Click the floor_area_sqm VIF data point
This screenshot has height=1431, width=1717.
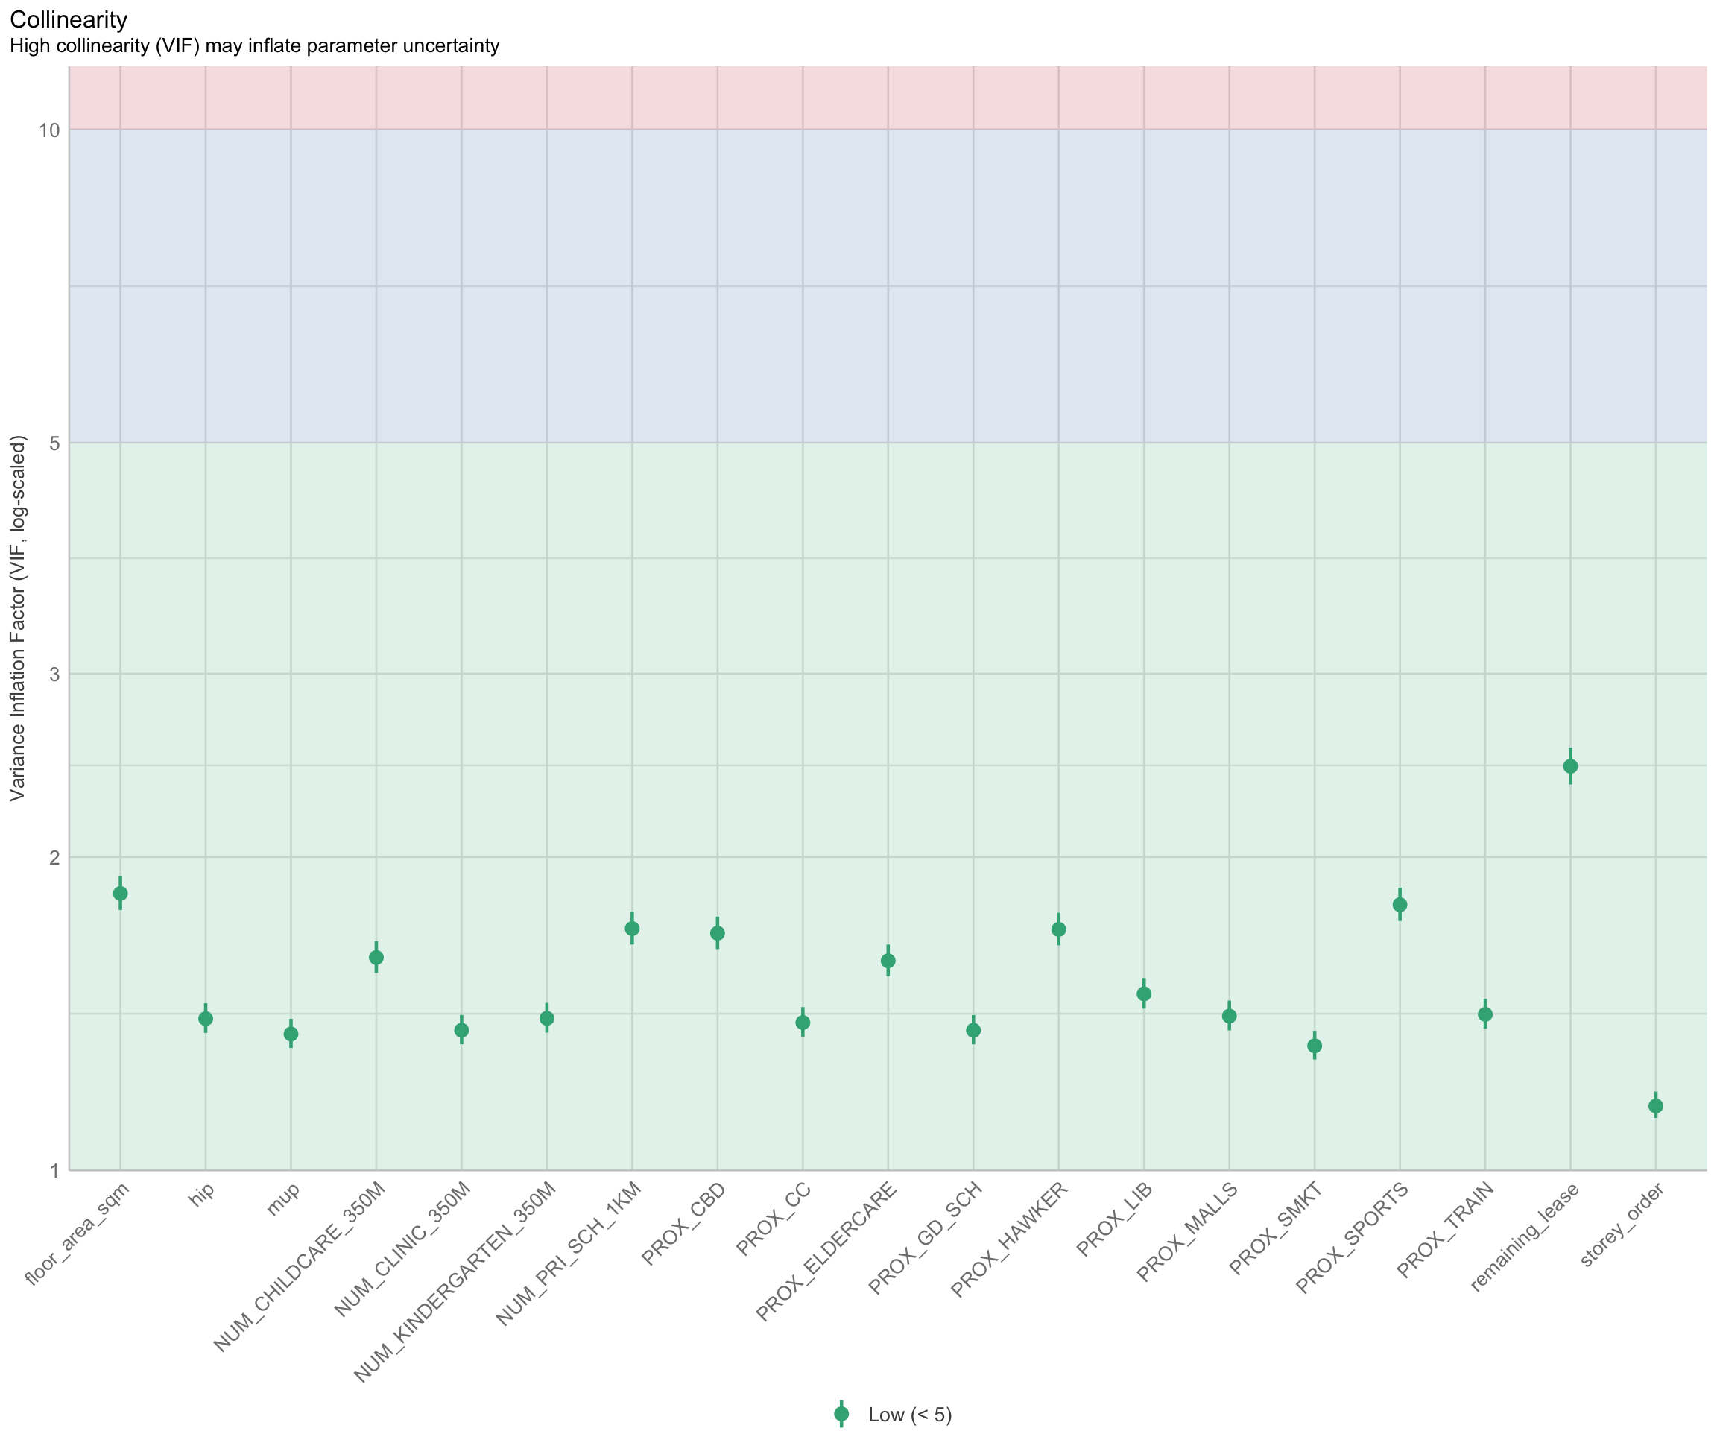tap(120, 893)
